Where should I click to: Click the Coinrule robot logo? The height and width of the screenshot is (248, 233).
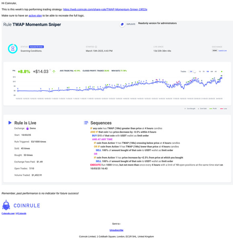pyautogui.click(x=6, y=205)
